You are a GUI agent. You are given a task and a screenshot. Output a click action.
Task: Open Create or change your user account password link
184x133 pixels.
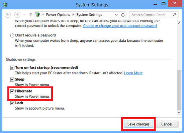pos(120,26)
